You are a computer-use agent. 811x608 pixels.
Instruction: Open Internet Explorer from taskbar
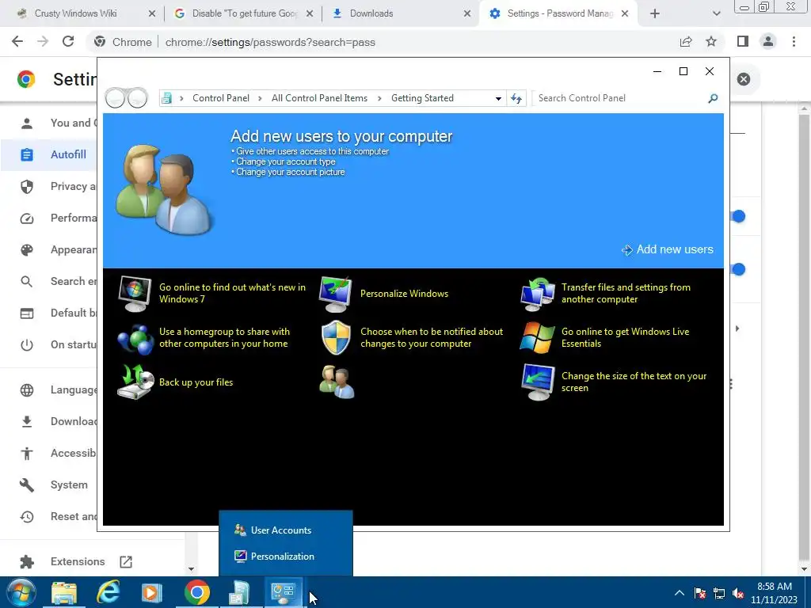pos(109,592)
